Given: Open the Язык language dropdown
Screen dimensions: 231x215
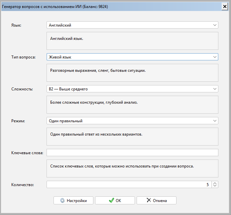Looking at the screenshot, I should 132,25.
